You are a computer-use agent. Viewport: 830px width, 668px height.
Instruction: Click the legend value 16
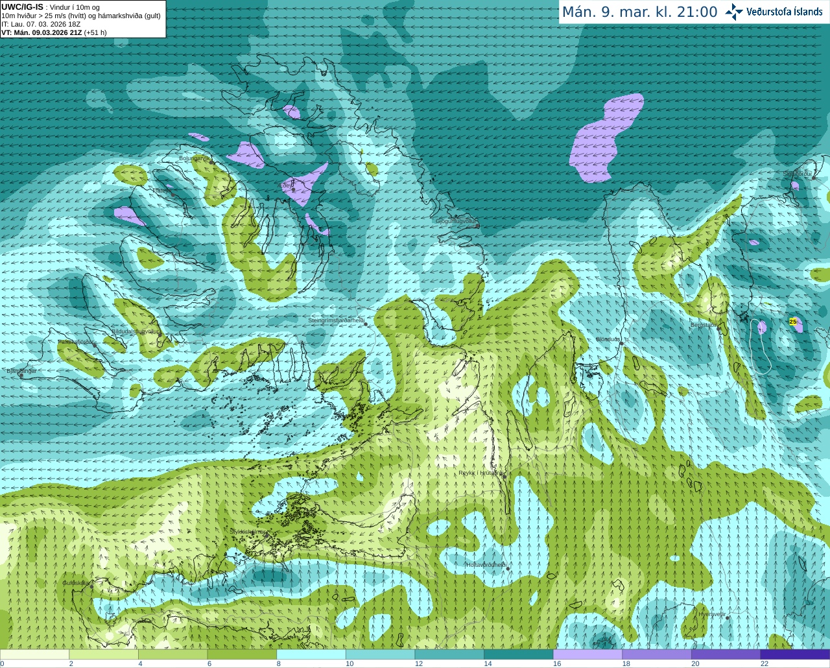point(557,663)
